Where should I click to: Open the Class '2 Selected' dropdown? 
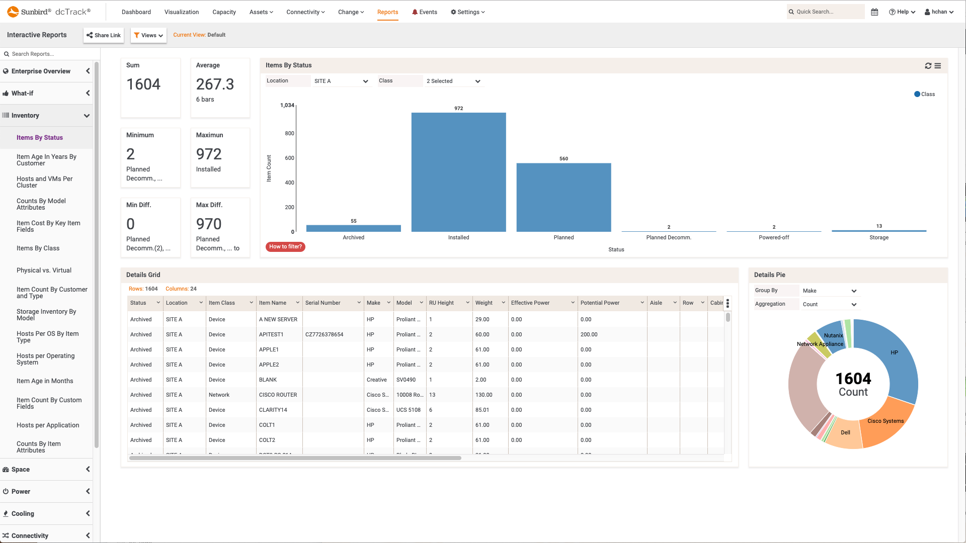453,81
